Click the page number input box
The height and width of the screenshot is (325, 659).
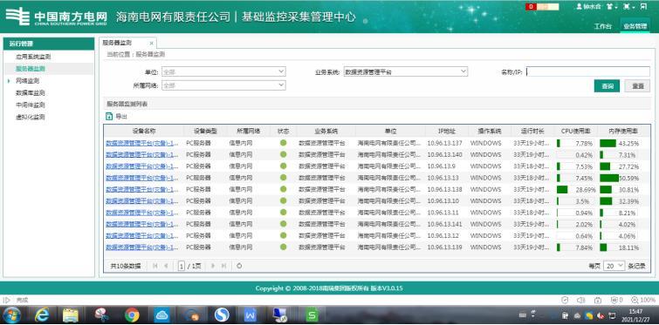(182, 266)
